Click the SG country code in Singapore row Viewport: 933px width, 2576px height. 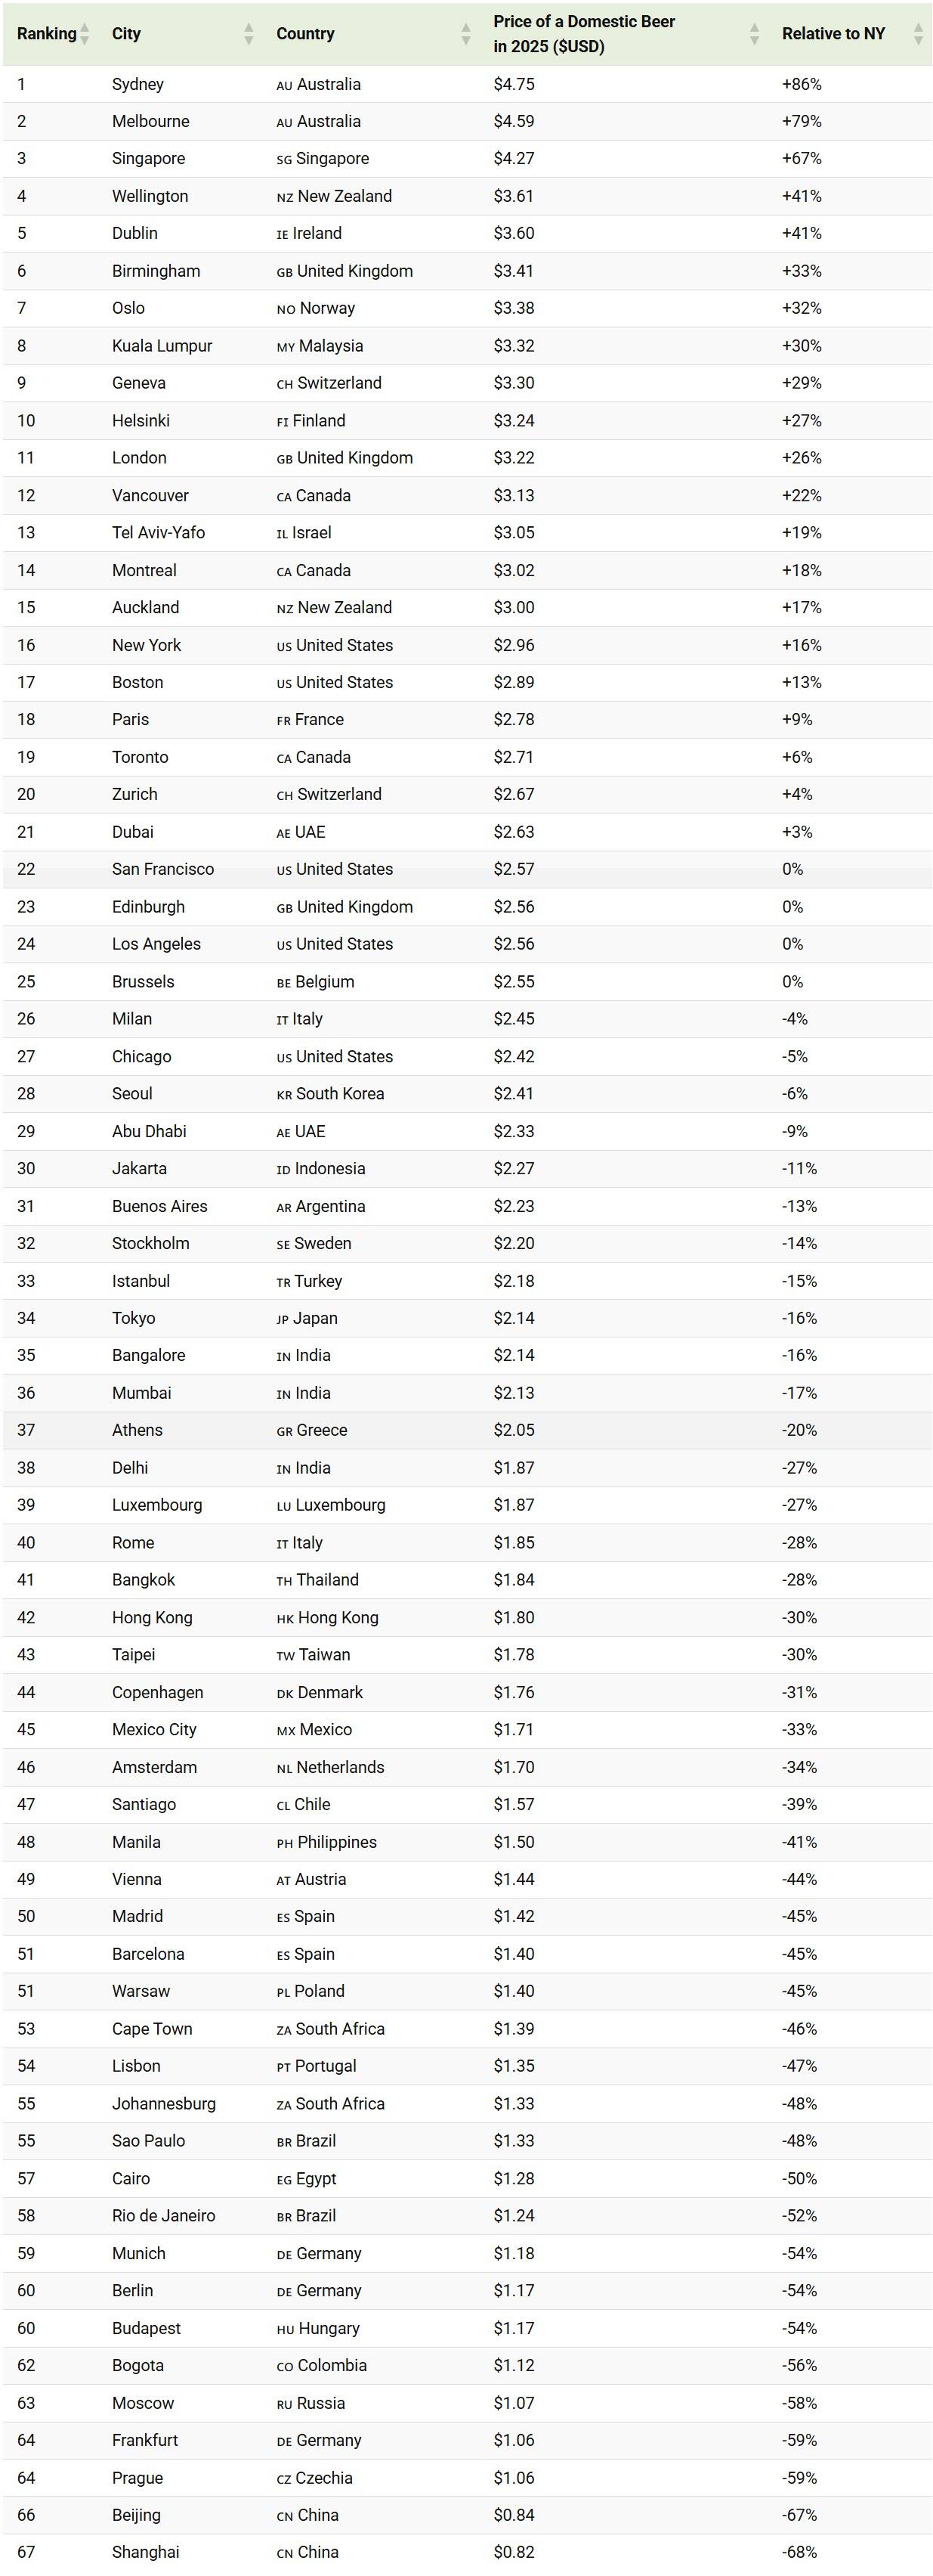[x=284, y=159]
